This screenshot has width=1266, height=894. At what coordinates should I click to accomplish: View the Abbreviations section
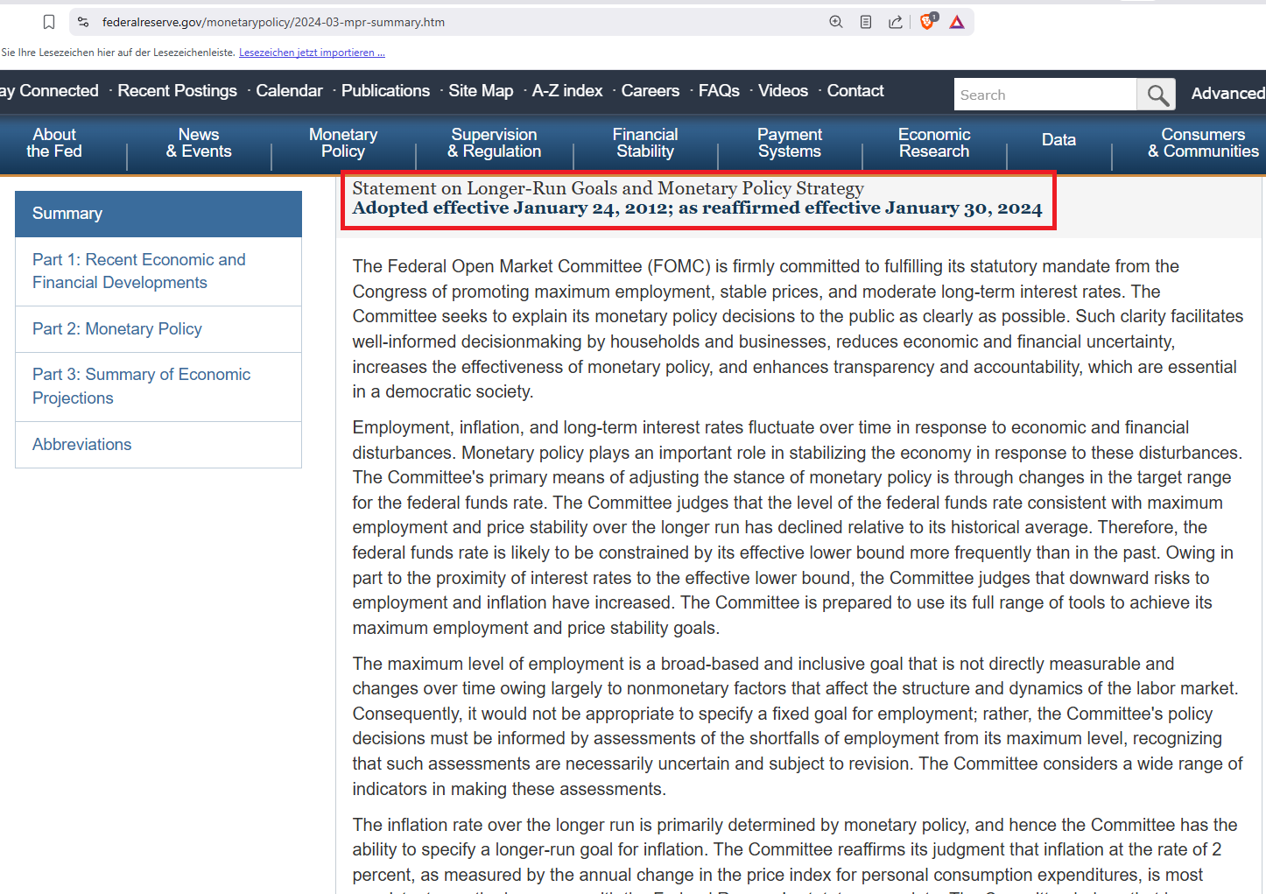(x=158, y=445)
